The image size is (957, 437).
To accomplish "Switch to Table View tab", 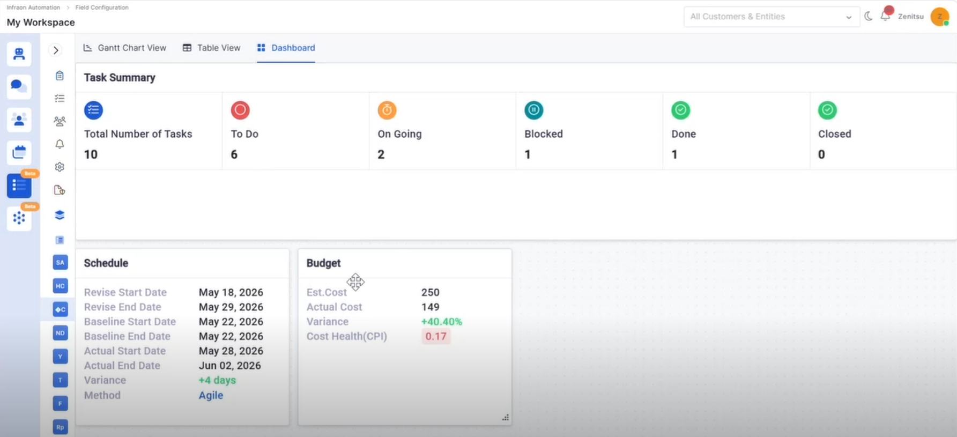I will coord(211,48).
